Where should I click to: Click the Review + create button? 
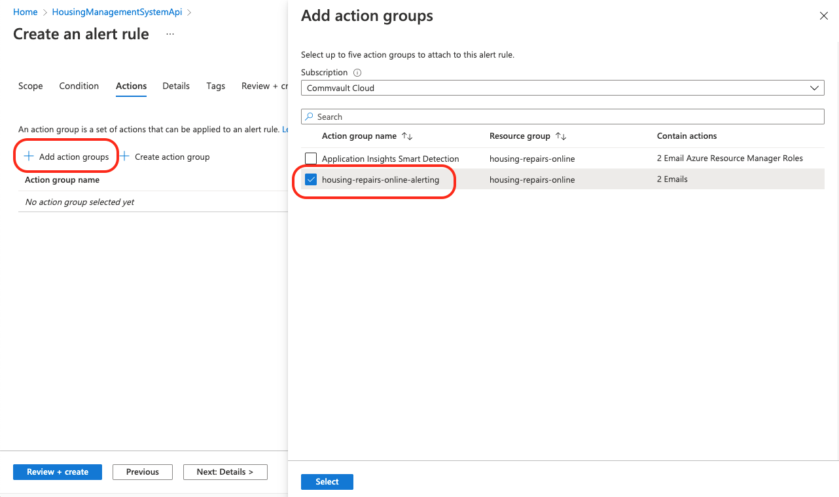(58, 472)
